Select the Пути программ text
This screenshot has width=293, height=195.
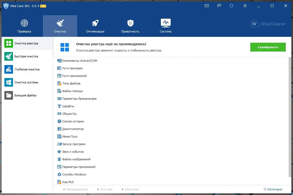point(72,68)
